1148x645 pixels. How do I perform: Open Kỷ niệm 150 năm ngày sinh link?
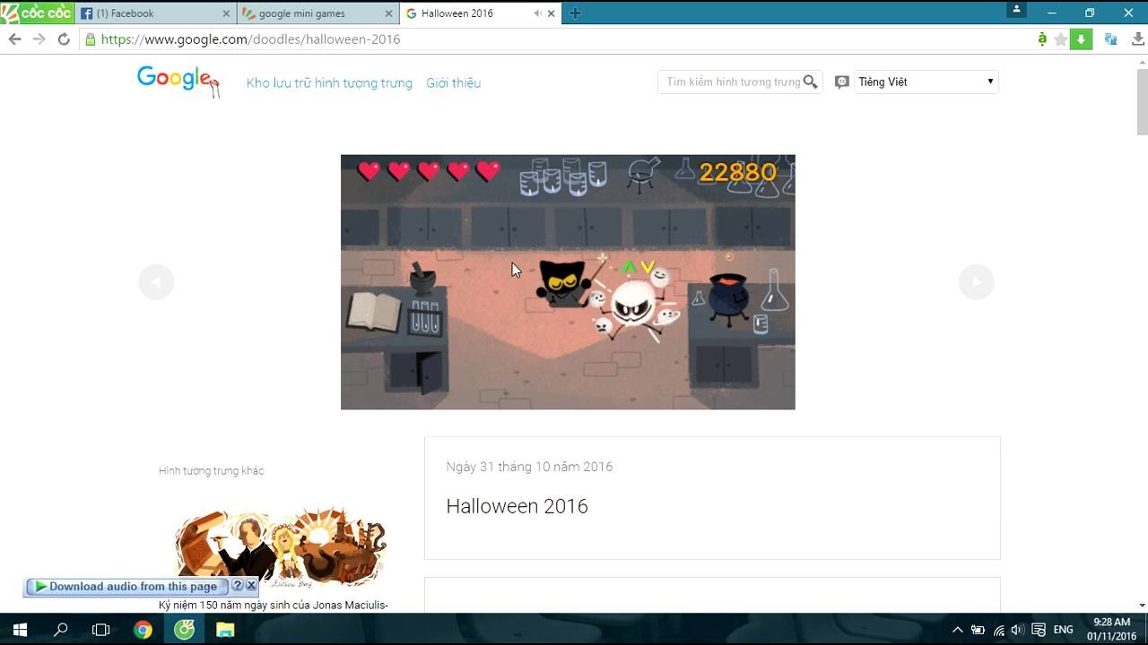[x=274, y=605]
